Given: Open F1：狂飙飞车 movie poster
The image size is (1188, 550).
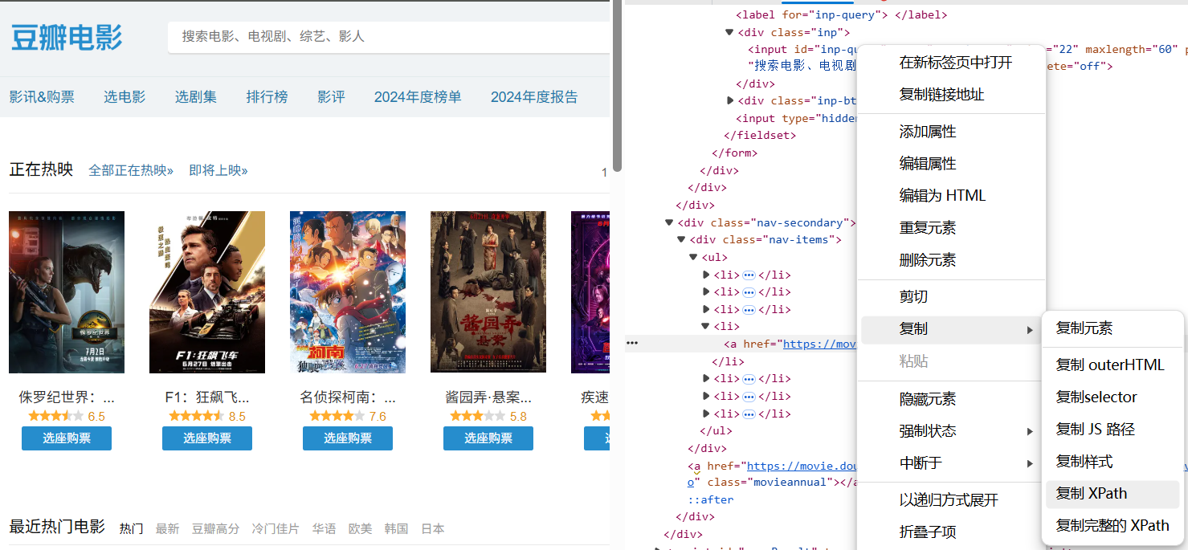Looking at the screenshot, I should click(207, 292).
